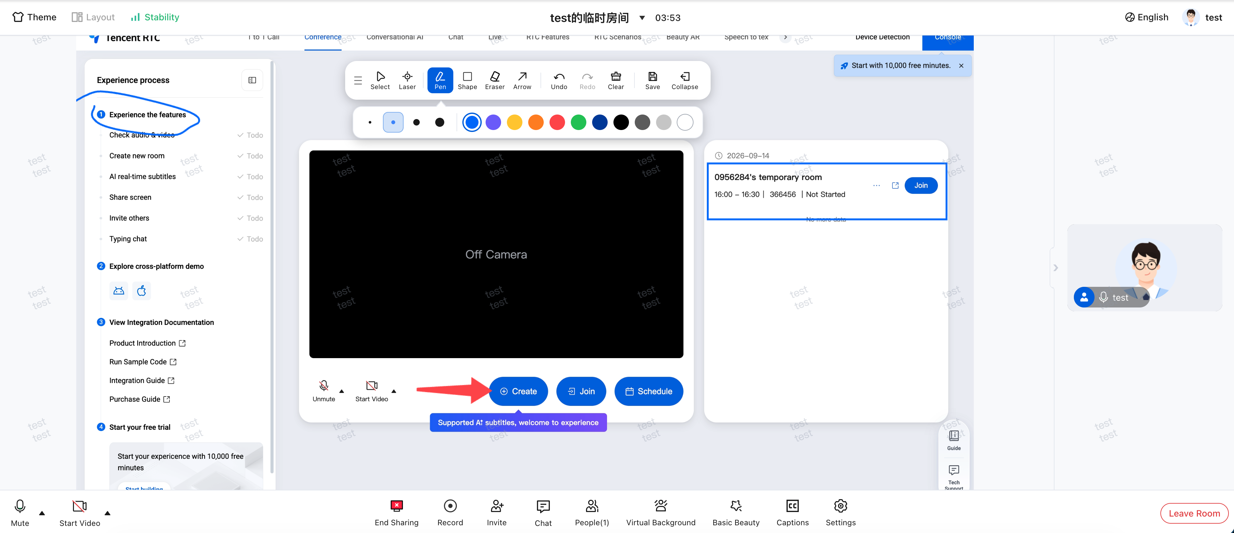
Task: Save the annotated screen
Action: pyautogui.click(x=652, y=80)
